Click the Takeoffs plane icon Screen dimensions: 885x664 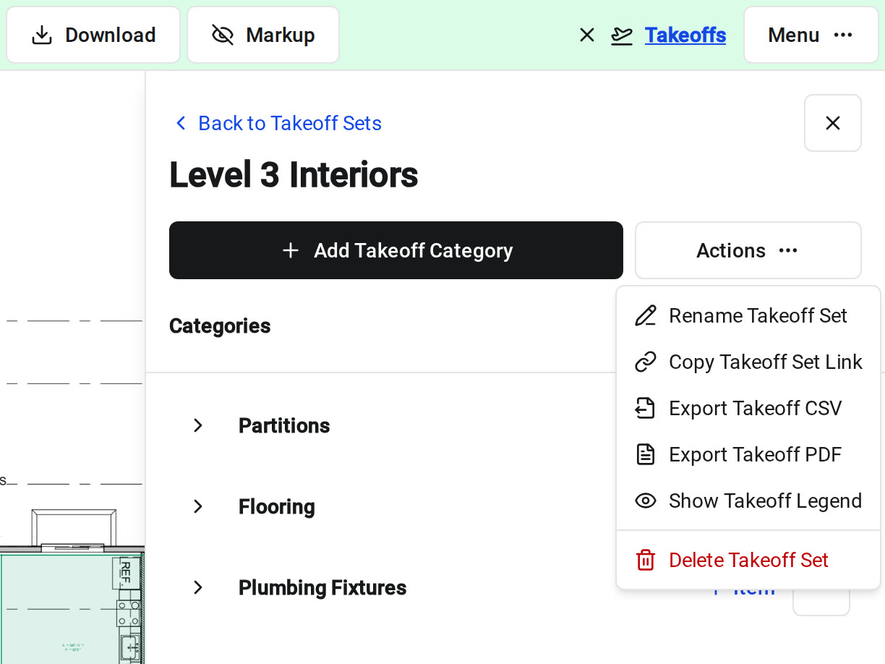pos(622,35)
